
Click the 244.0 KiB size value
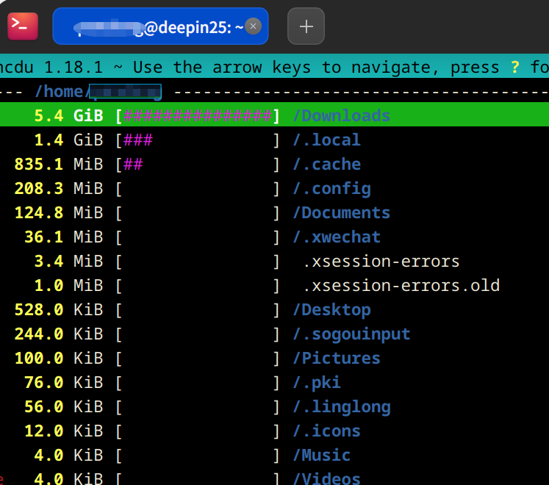pos(59,334)
